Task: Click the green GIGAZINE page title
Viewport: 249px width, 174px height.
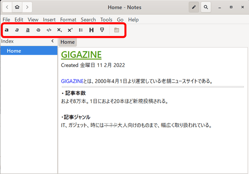Action: [x=81, y=55]
